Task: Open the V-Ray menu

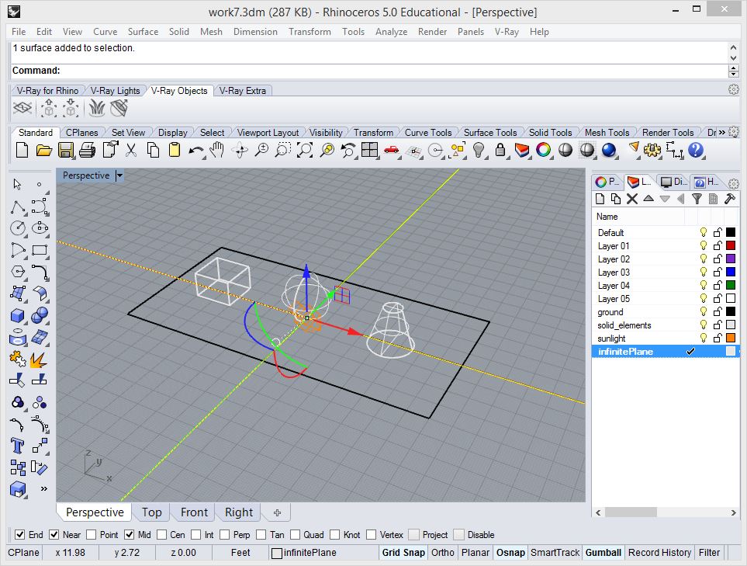Action: [507, 32]
